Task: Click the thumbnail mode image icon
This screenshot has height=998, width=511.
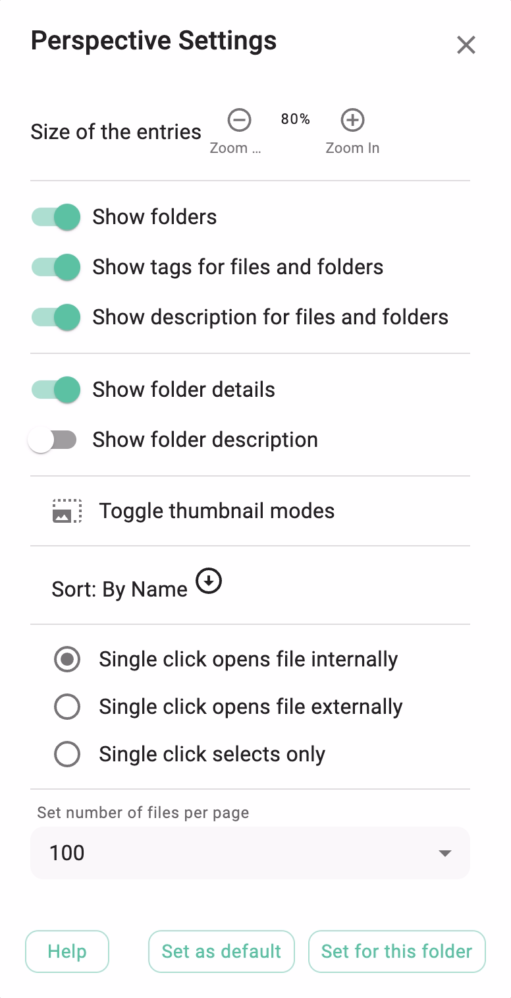Action: point(67,512)
